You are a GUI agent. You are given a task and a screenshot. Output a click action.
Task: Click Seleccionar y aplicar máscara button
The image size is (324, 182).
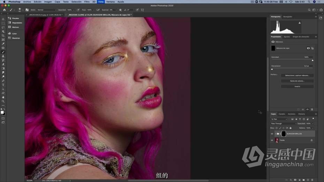tap(297, 75)
